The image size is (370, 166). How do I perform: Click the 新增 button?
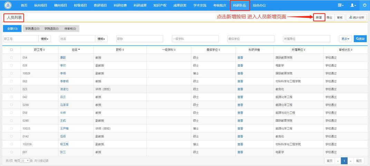[x=319, y=18]
